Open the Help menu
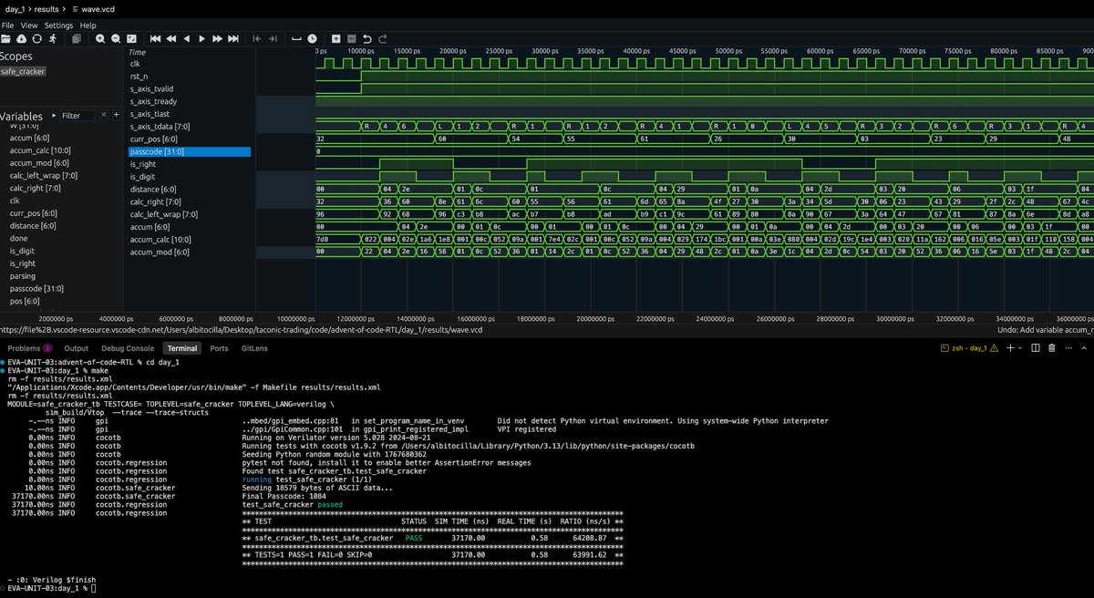This screenshot has height=598, width=1094. (88, 26)
